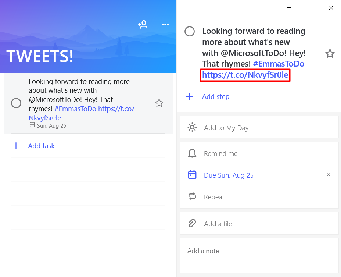
Task: Click the #EmmasToDo hashtag in details
Action: (279, 64)
